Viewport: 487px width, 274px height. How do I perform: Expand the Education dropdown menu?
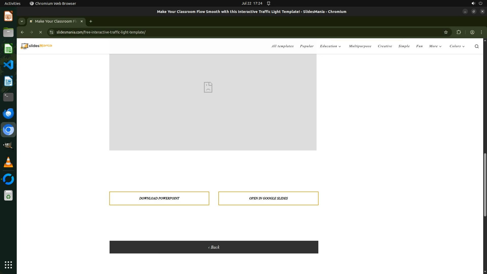pos(330,46)
